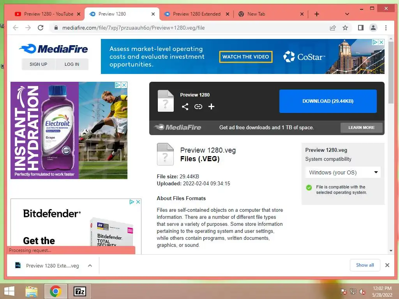399x299 pixels.
Task: Click the taskbar clock 12:02 PM
Action: 382,288
